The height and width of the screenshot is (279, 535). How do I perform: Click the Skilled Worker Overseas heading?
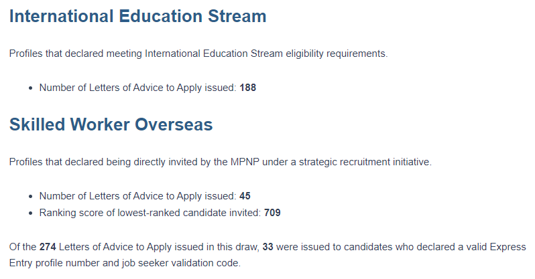(x=111, y=125)
